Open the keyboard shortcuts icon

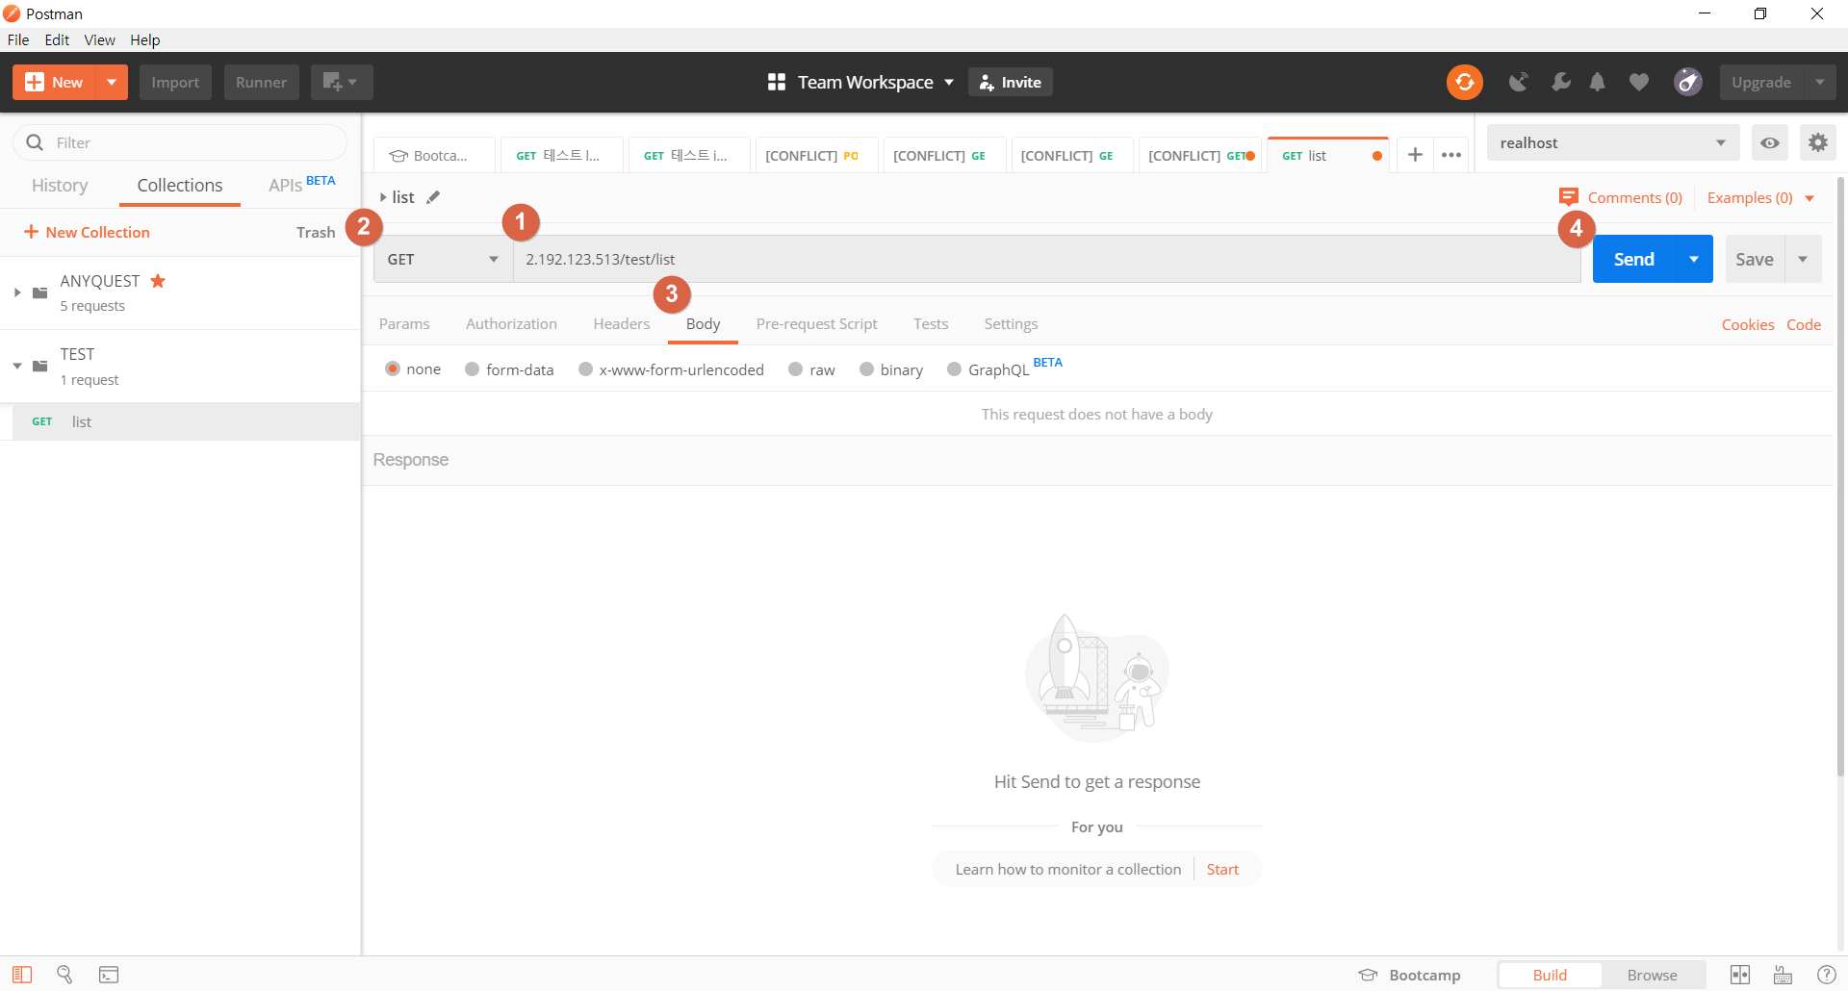coord(1783,975)
